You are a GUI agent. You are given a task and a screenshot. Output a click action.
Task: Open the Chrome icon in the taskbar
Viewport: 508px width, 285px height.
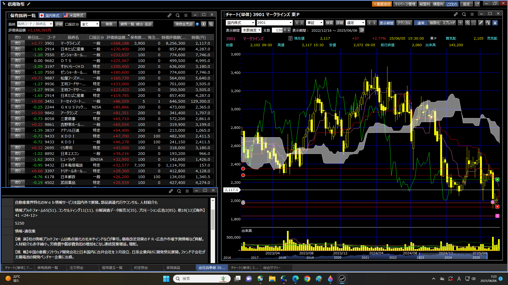click(307, 279)
